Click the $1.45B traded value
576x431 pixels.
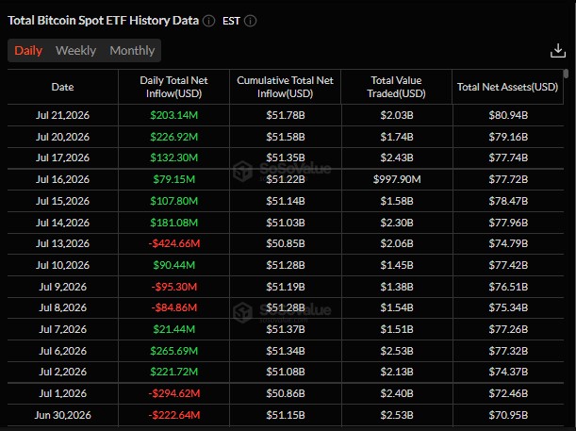coord(397,265)
